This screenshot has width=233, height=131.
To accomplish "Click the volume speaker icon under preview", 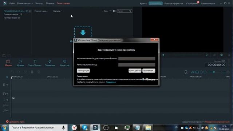I will click(x=222, y=55).
